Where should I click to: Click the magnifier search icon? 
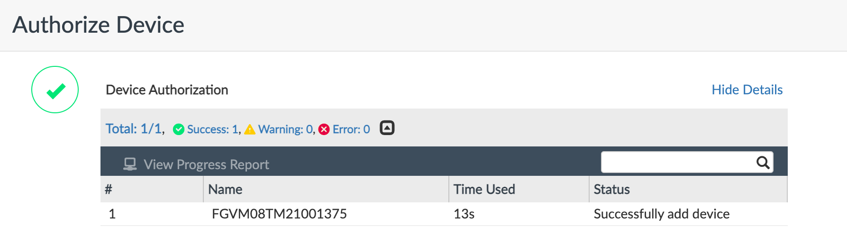click(763, 163)
